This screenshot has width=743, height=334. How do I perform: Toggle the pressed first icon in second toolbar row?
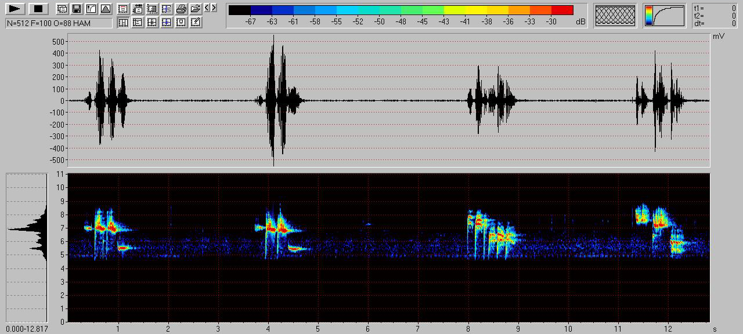pyautogui.click(x=123, y=23)
